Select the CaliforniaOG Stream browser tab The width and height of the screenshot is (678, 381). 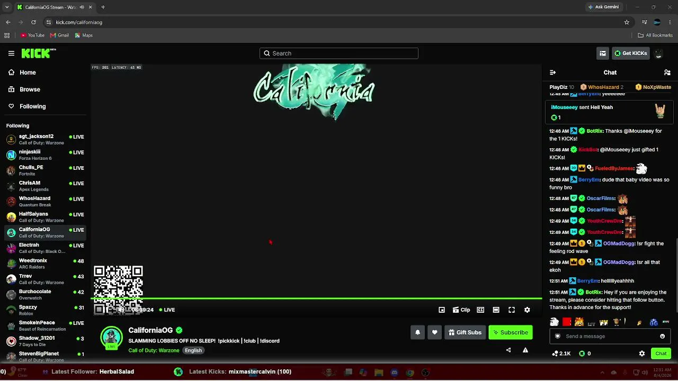(x=55, y=7)
